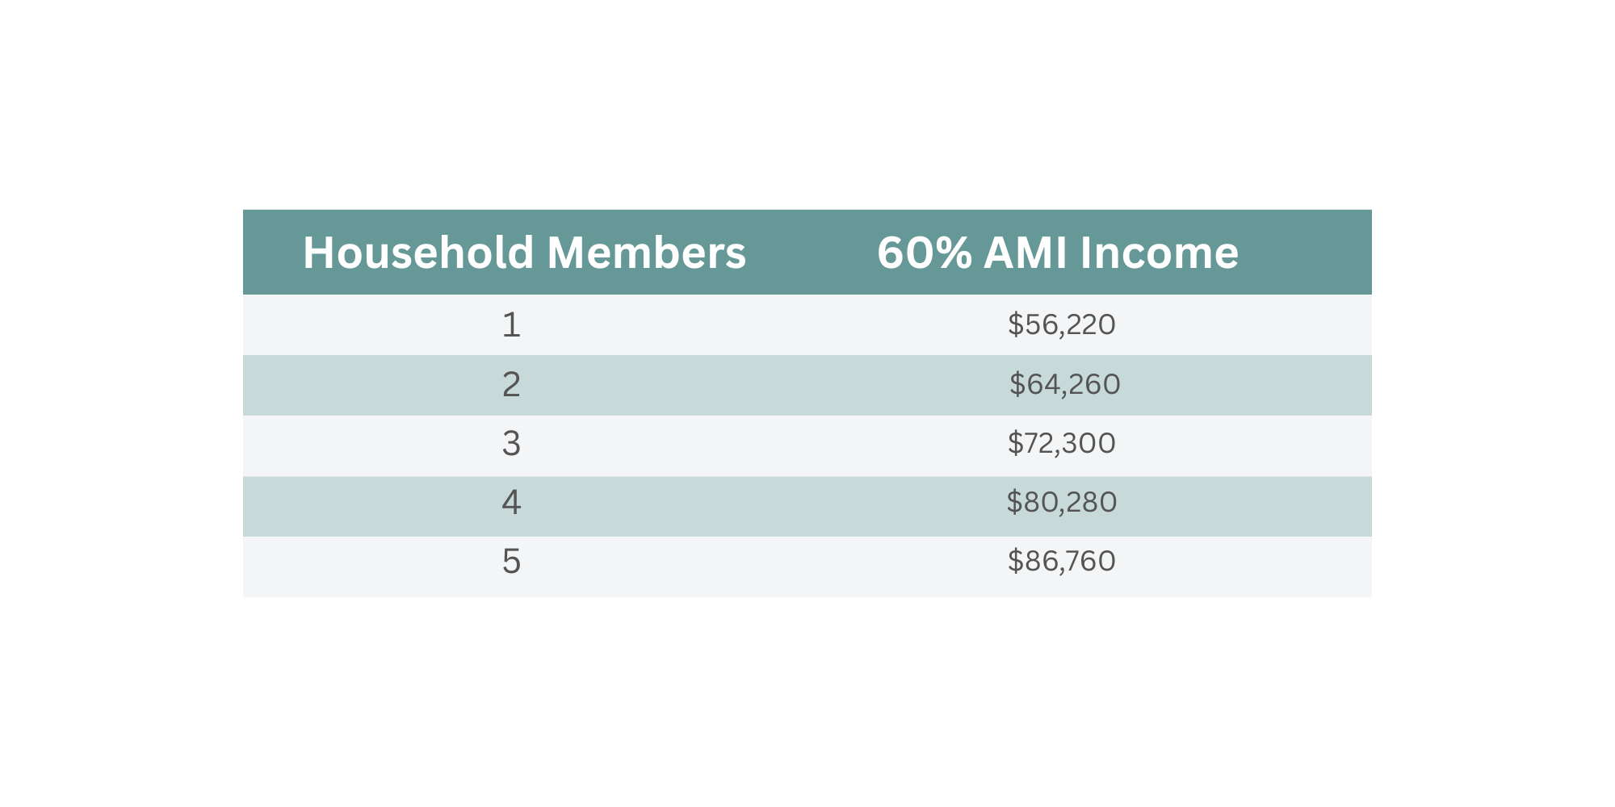Click the digits 72,300 in the third row

[x=1070, y=443]
